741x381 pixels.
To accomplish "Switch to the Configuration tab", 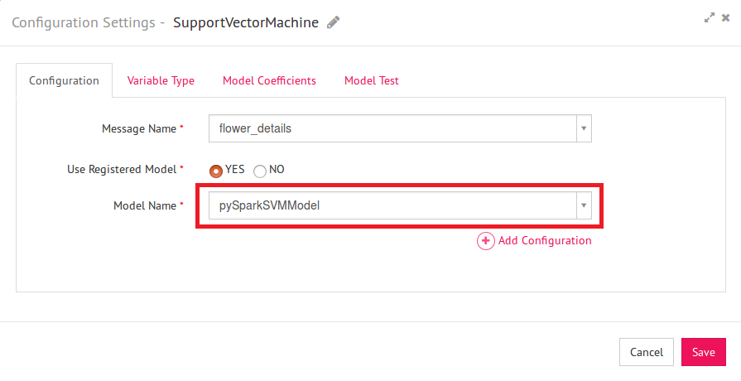I will coord(64,80).
